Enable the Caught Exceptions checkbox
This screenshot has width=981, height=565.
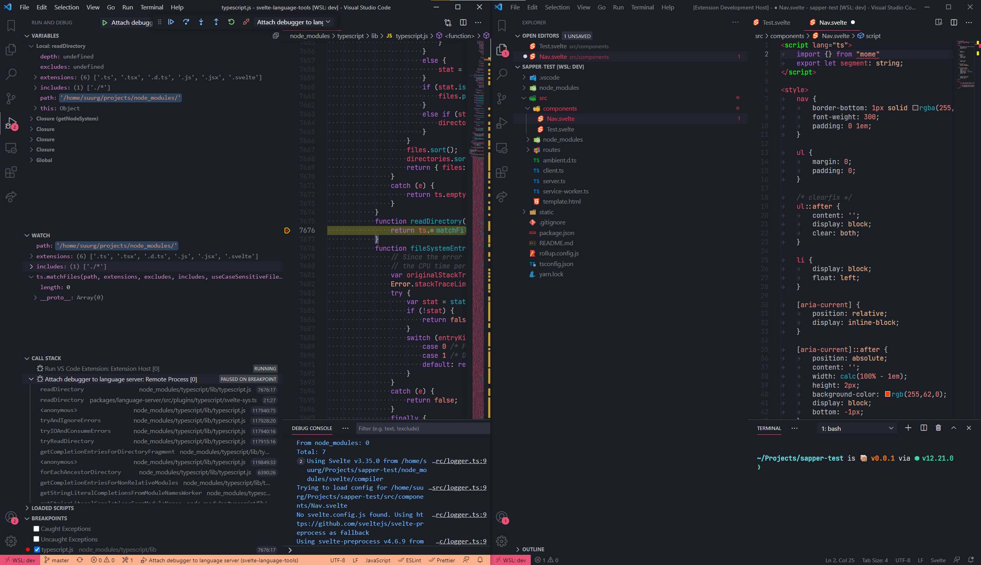tap(37, 529)
